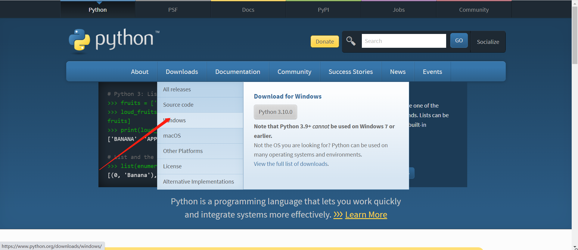Click the 'Download for Windows' heading

(287, 96)
